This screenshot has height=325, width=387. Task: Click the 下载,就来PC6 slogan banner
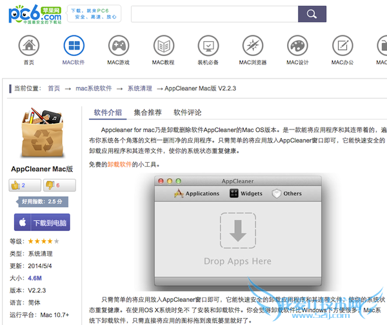tap(94, 14)
